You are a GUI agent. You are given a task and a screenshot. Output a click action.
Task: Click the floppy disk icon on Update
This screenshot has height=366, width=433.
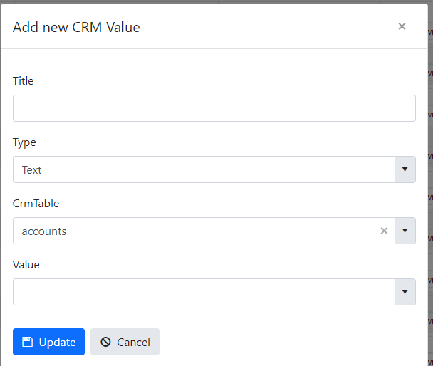[x=27, y=342]
